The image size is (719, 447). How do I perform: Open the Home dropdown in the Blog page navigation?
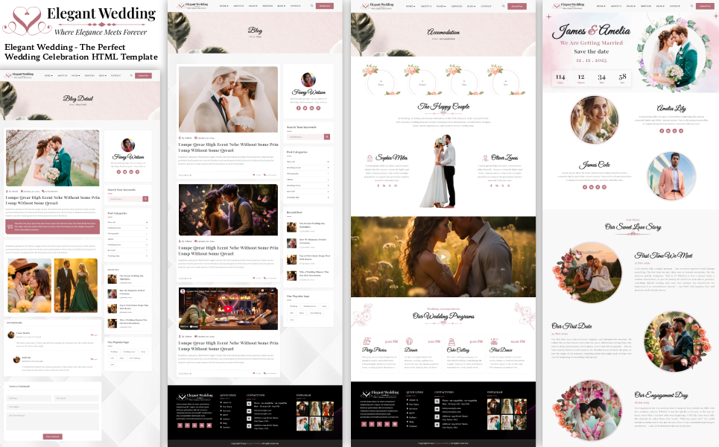pyautogui.click(x=224, y=5)
